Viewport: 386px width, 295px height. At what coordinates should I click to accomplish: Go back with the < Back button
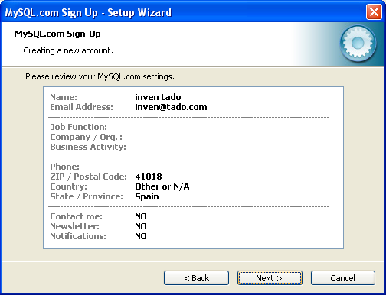[x=196, y=277]
